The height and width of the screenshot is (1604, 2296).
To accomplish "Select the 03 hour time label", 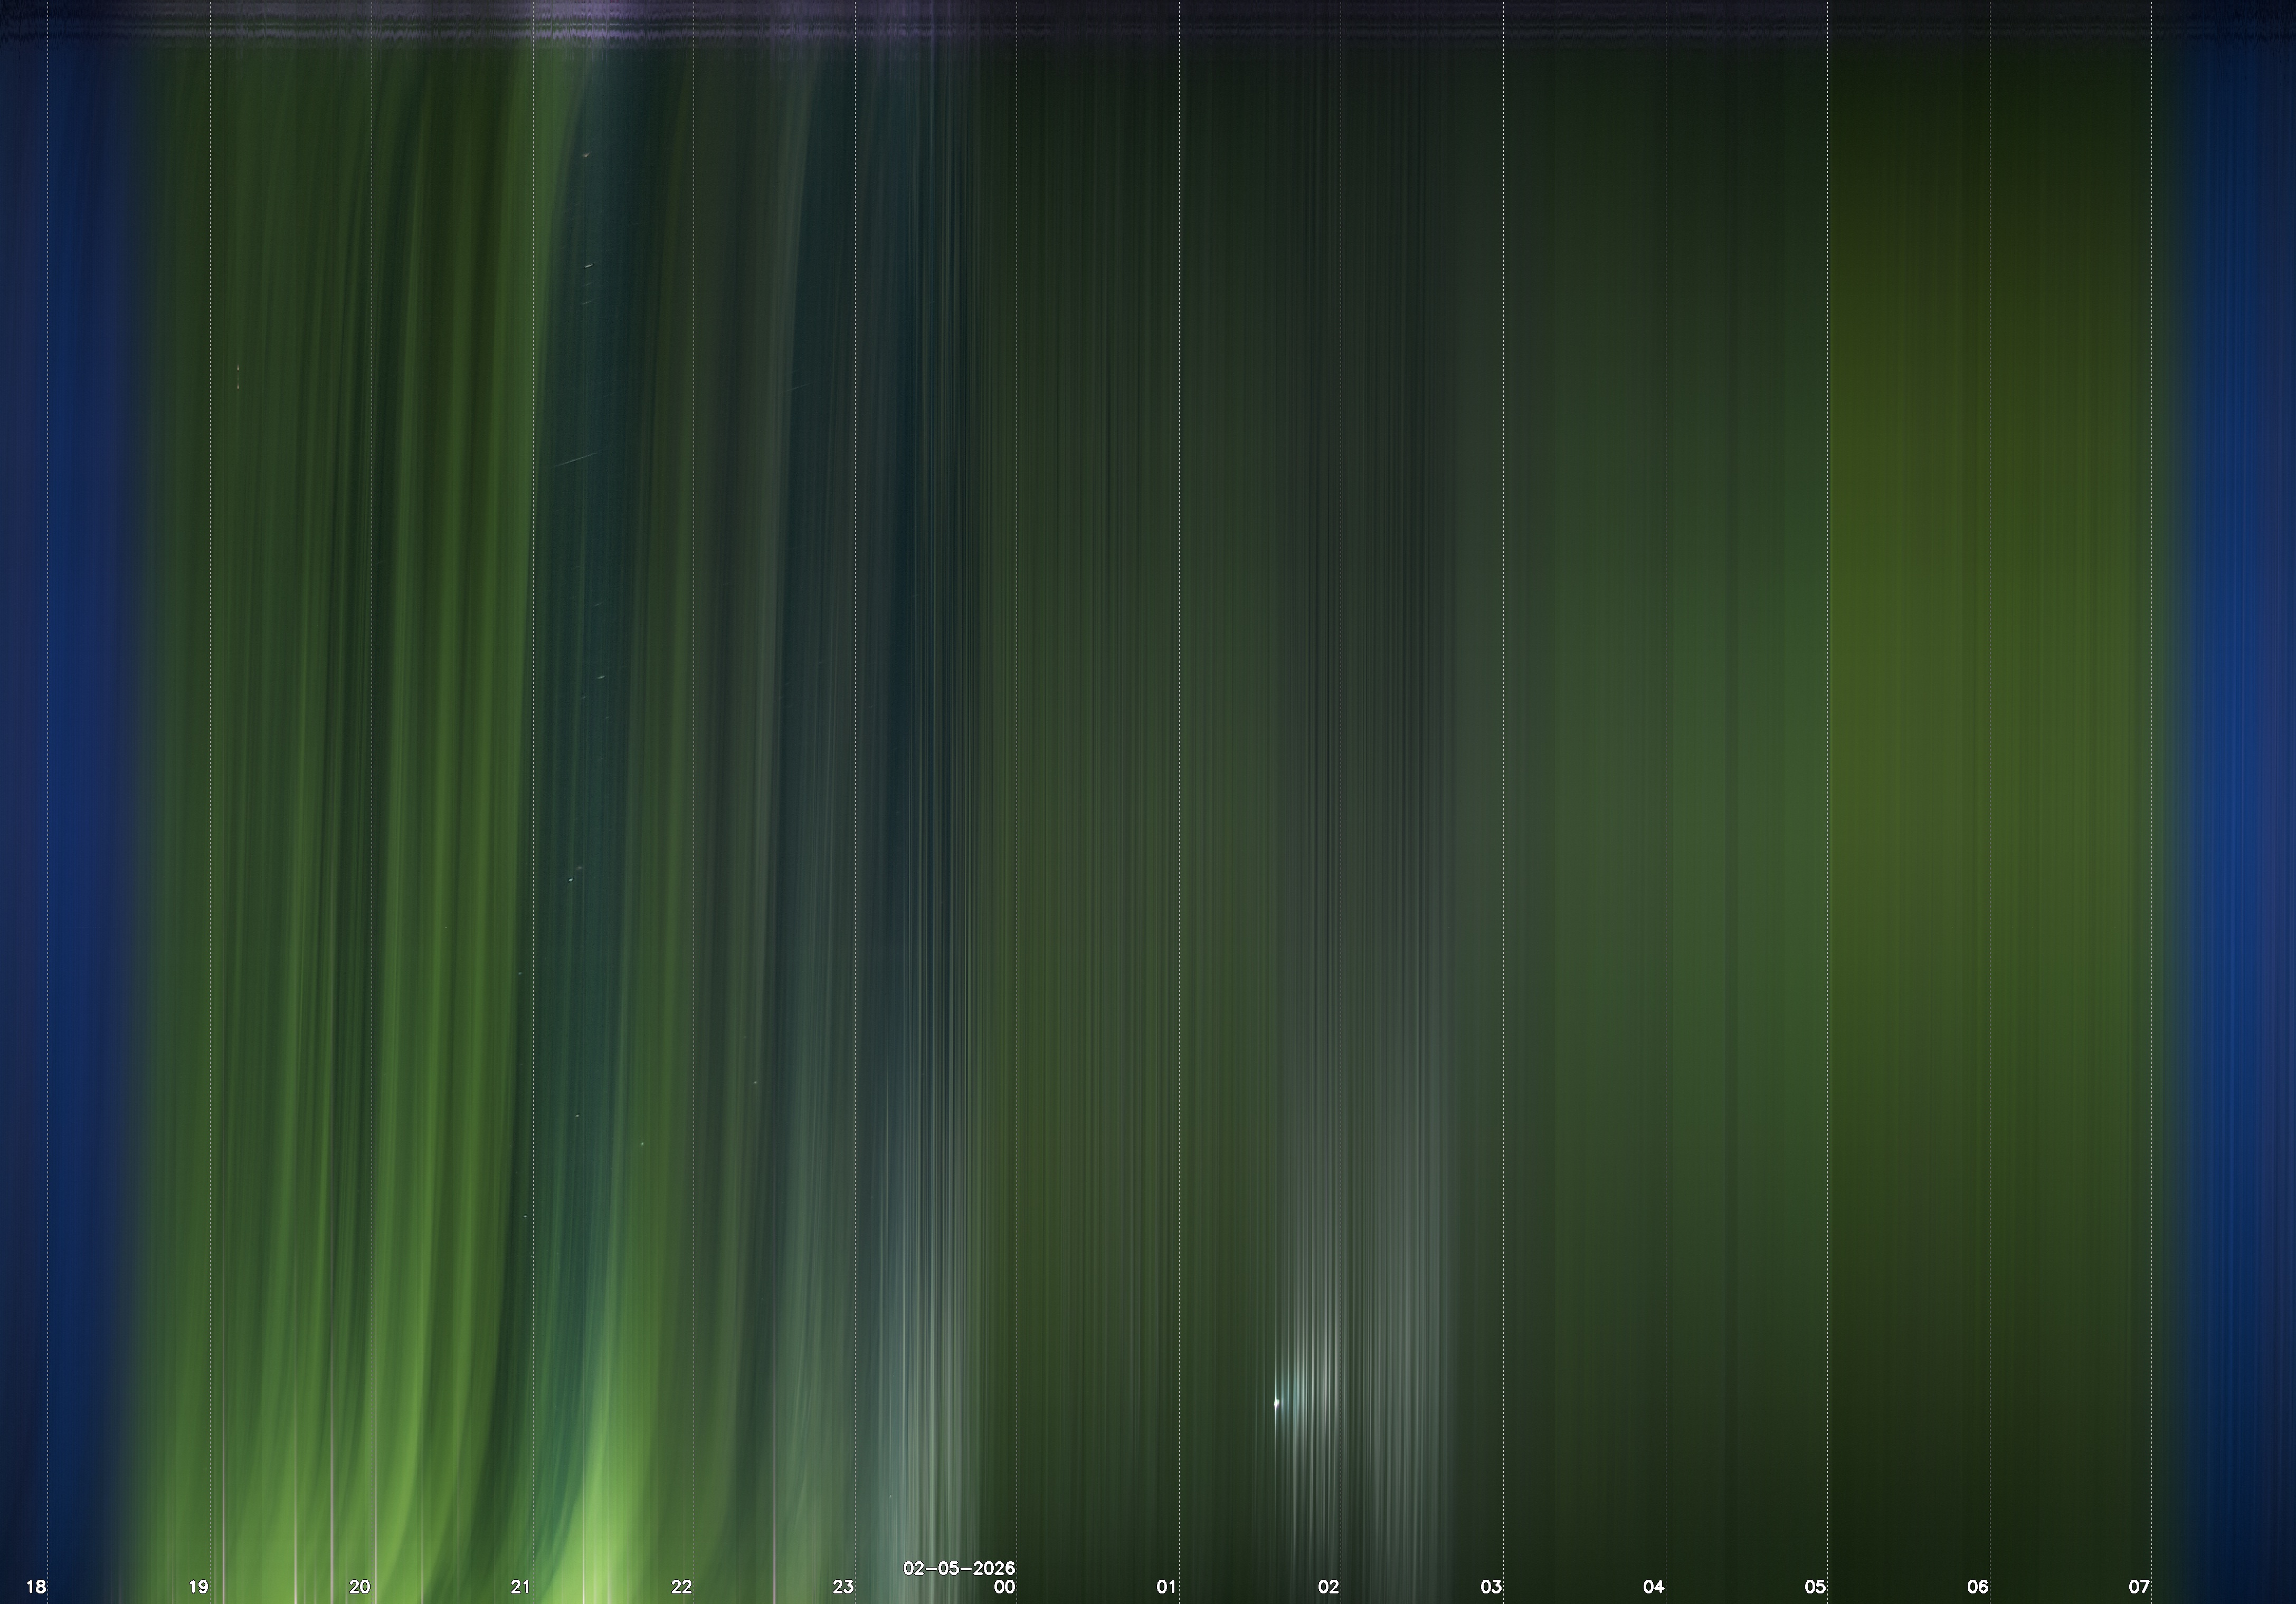I will [1491, 1586].
